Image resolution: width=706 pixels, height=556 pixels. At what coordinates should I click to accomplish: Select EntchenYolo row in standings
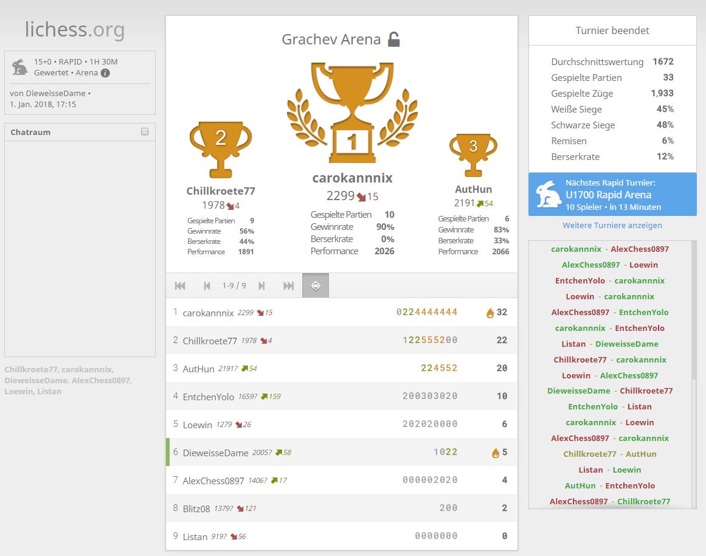(x=342, y=396)
